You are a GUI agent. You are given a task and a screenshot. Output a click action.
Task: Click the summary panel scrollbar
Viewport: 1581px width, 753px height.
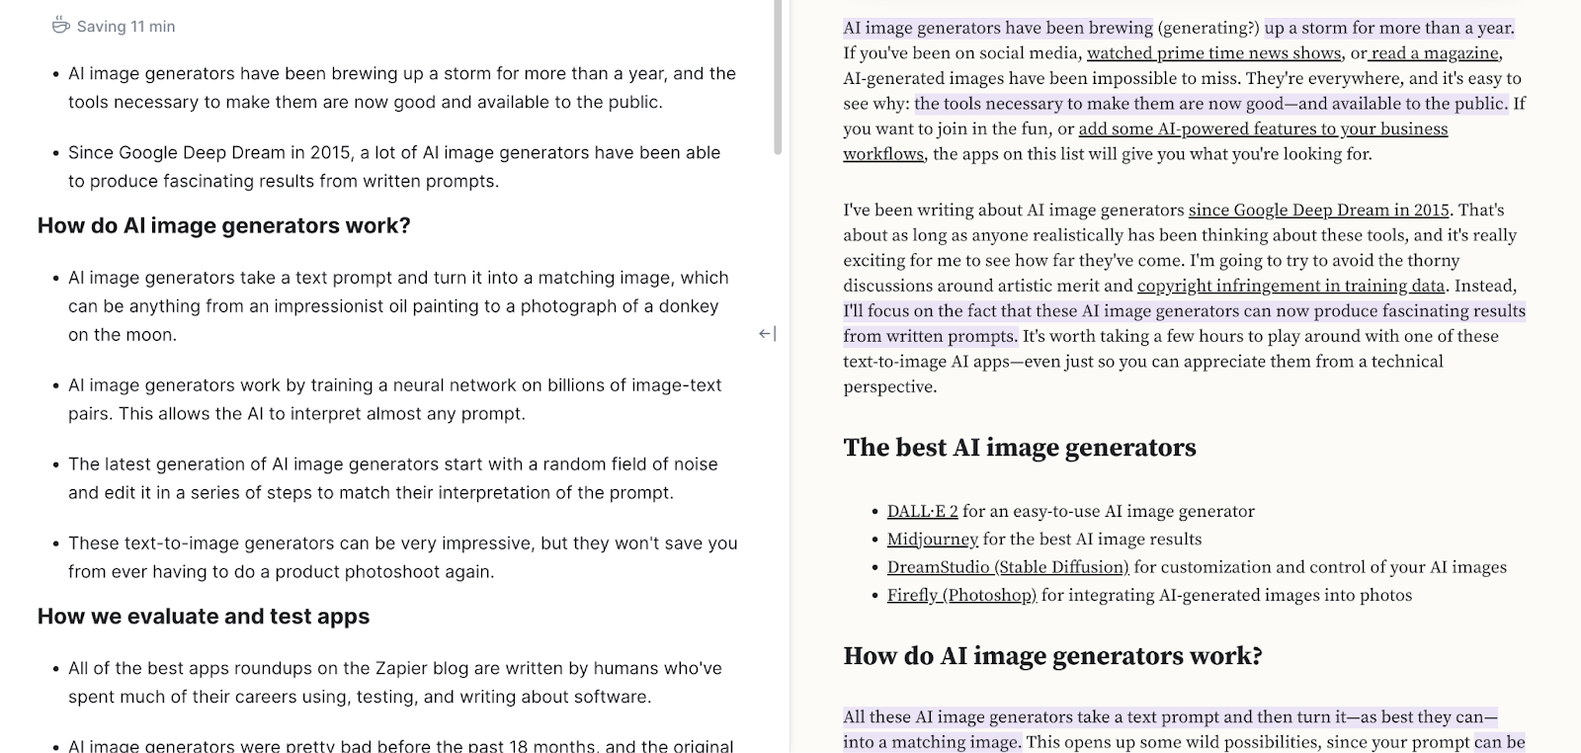[778, 77]
